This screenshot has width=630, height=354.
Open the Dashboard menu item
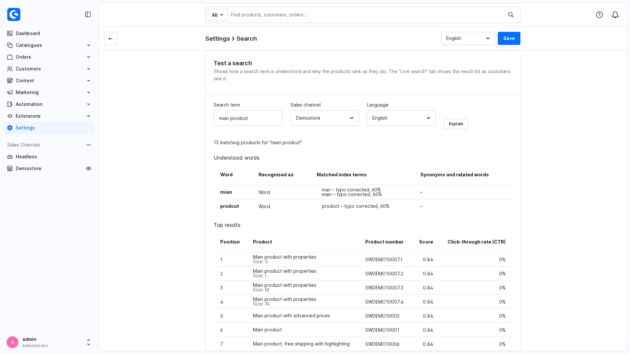(49, 33)
